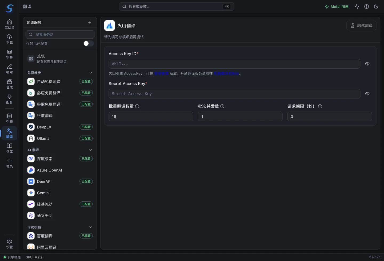Open the activity monitor pulse icon
This screenshot has height=261, width=384.
357,6
